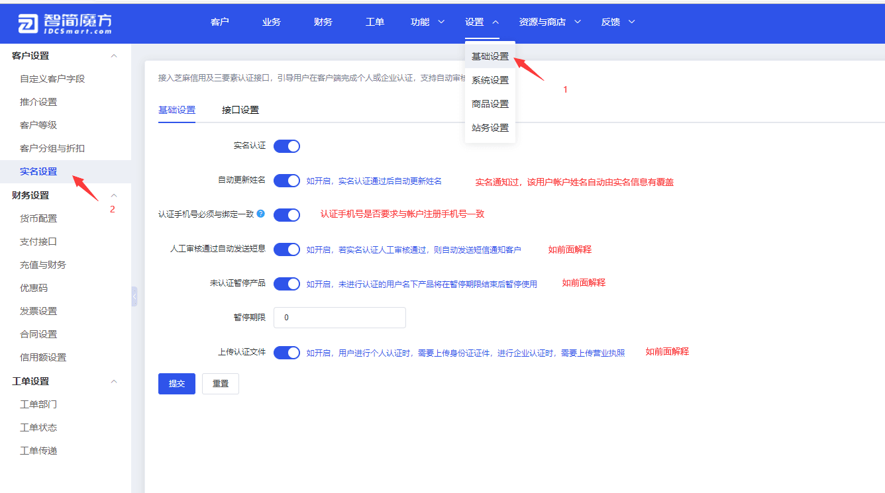This screenshot has width=885, height=493.
Task: Collapse the sidebar with the handle arrow
Action: [x=134, y=296]
